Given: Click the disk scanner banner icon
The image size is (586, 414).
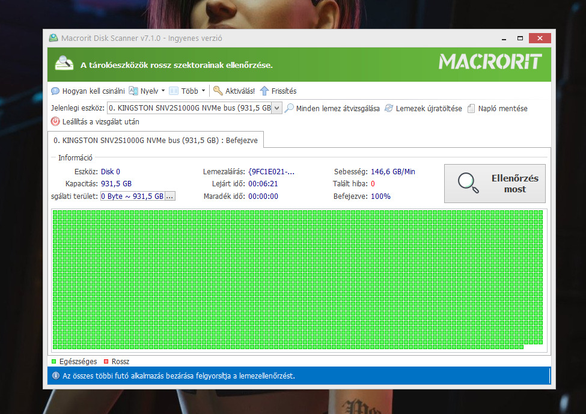Looking at the screenshot, I should coord(64,62).
